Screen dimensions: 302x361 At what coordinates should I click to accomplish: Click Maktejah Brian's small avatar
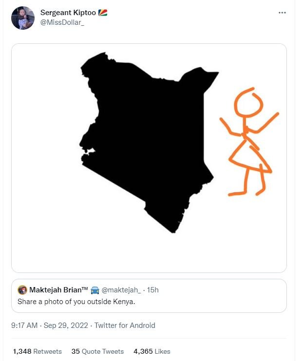click(22, 290)
